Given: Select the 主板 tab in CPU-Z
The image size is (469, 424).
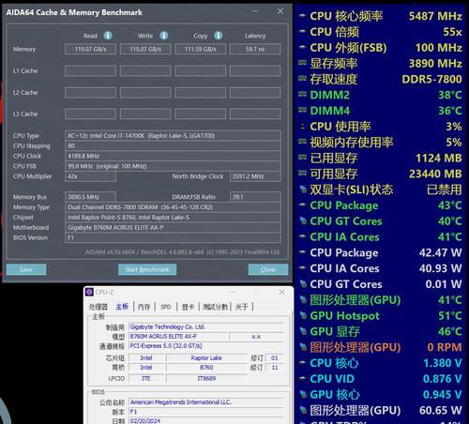Looking at the screenshot, I should tap(122, 307).
